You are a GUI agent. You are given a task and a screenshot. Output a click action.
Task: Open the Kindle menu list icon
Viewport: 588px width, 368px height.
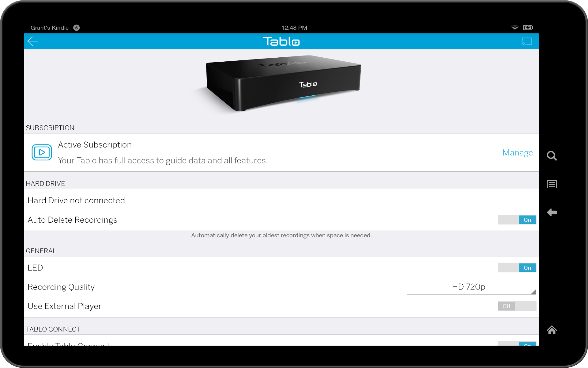pyautogui.click(x=552, y=184)
